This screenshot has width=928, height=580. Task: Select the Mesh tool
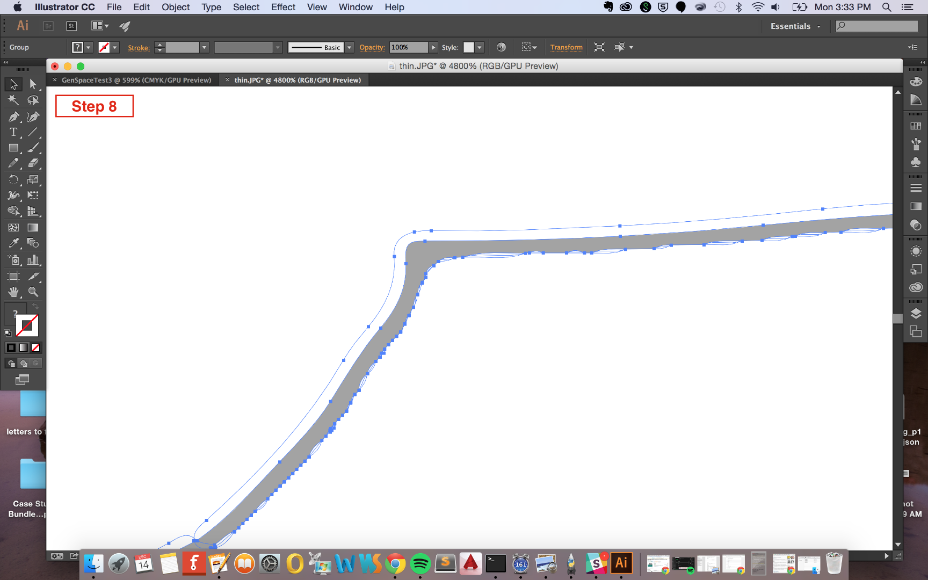(x=13, y=228)
